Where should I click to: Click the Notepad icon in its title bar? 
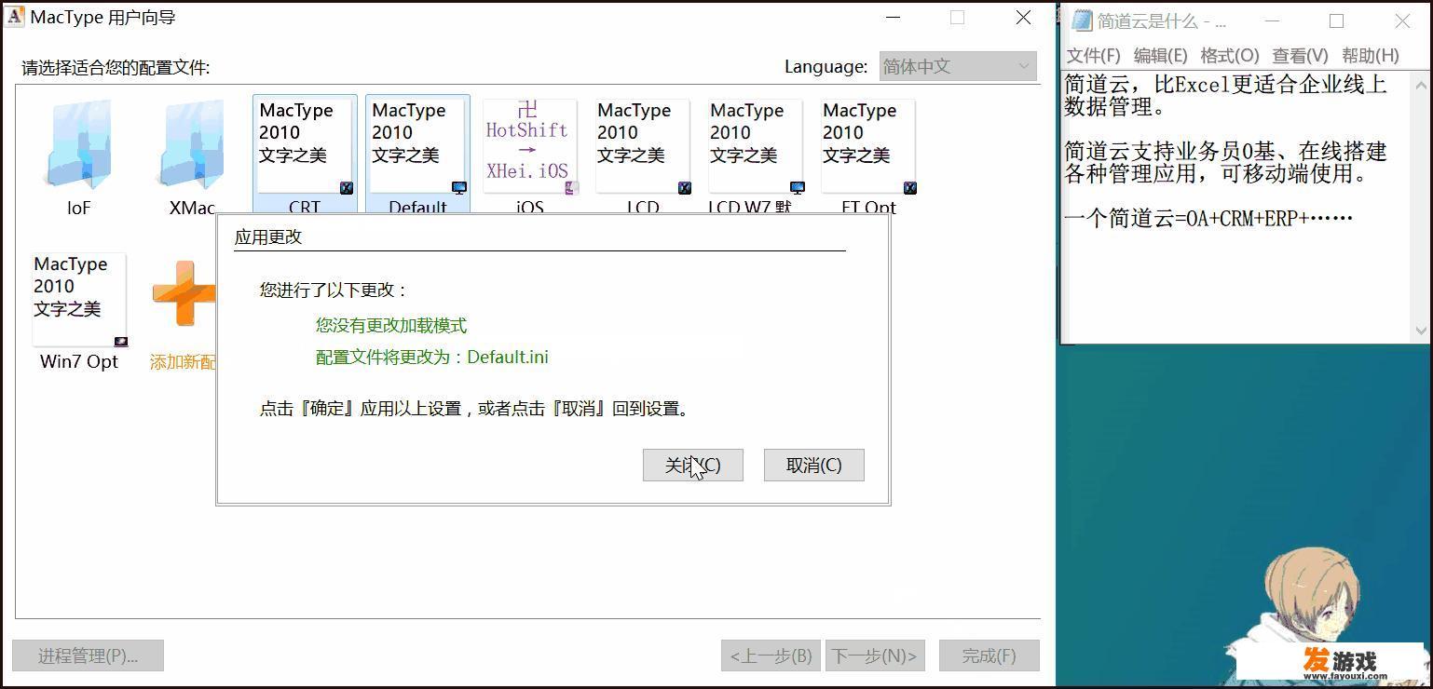(1082, 20)
